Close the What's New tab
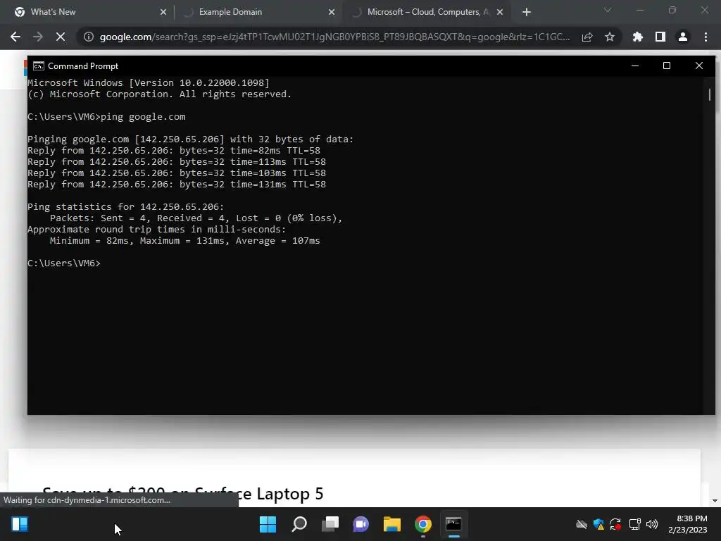 [163, 12]
